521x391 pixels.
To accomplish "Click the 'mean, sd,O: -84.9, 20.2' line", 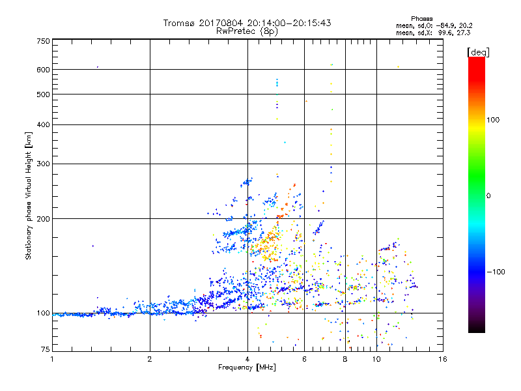I will click(x=434, y=25).
